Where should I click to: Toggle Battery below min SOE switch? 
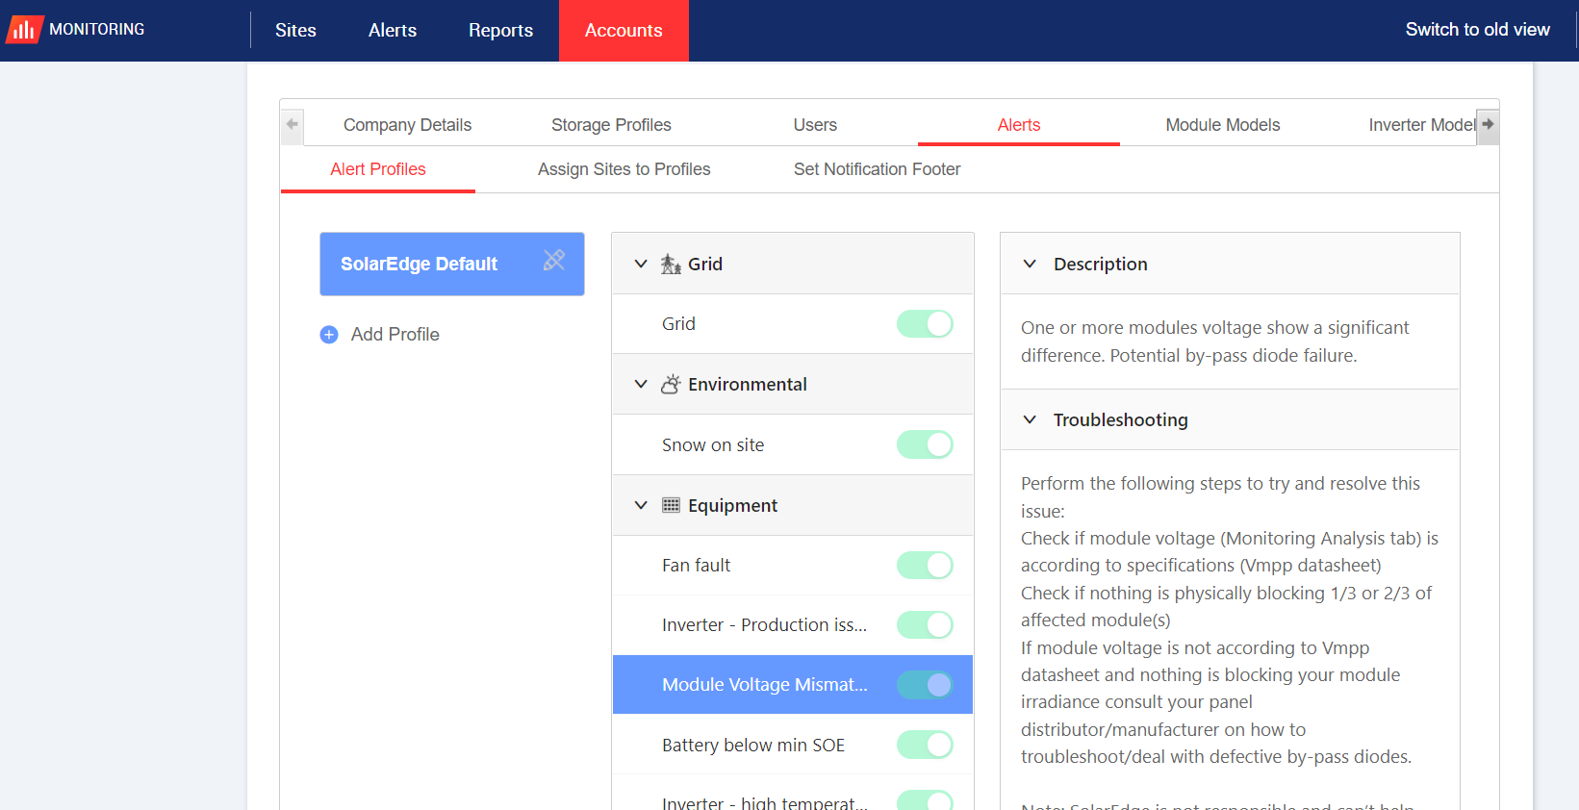[925, 745]
